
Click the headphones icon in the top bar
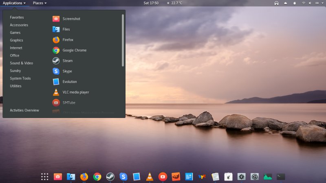(x=276, y=3)
